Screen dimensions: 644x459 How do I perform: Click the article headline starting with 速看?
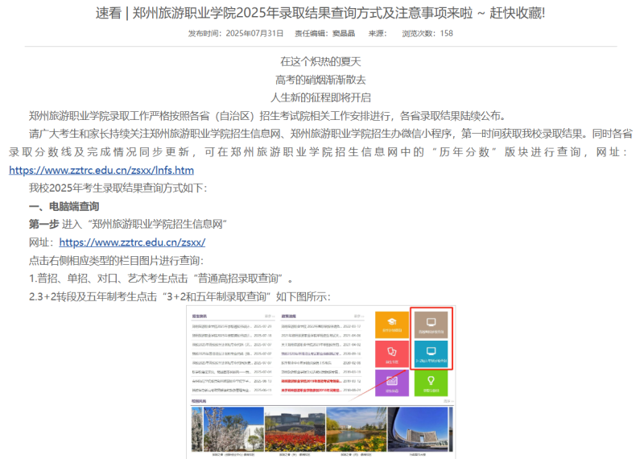pyautogui.click(x=320, y=13)
